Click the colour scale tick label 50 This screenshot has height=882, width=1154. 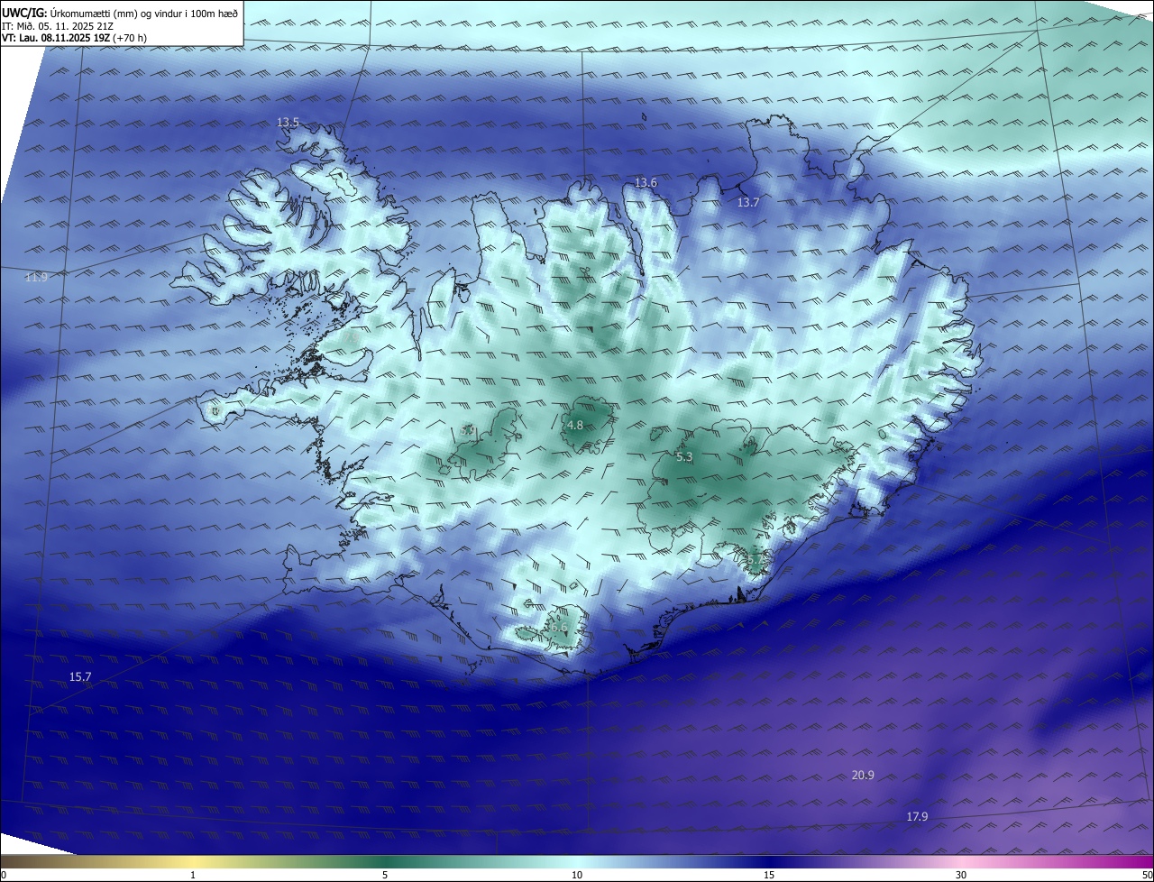point(1147,875)
